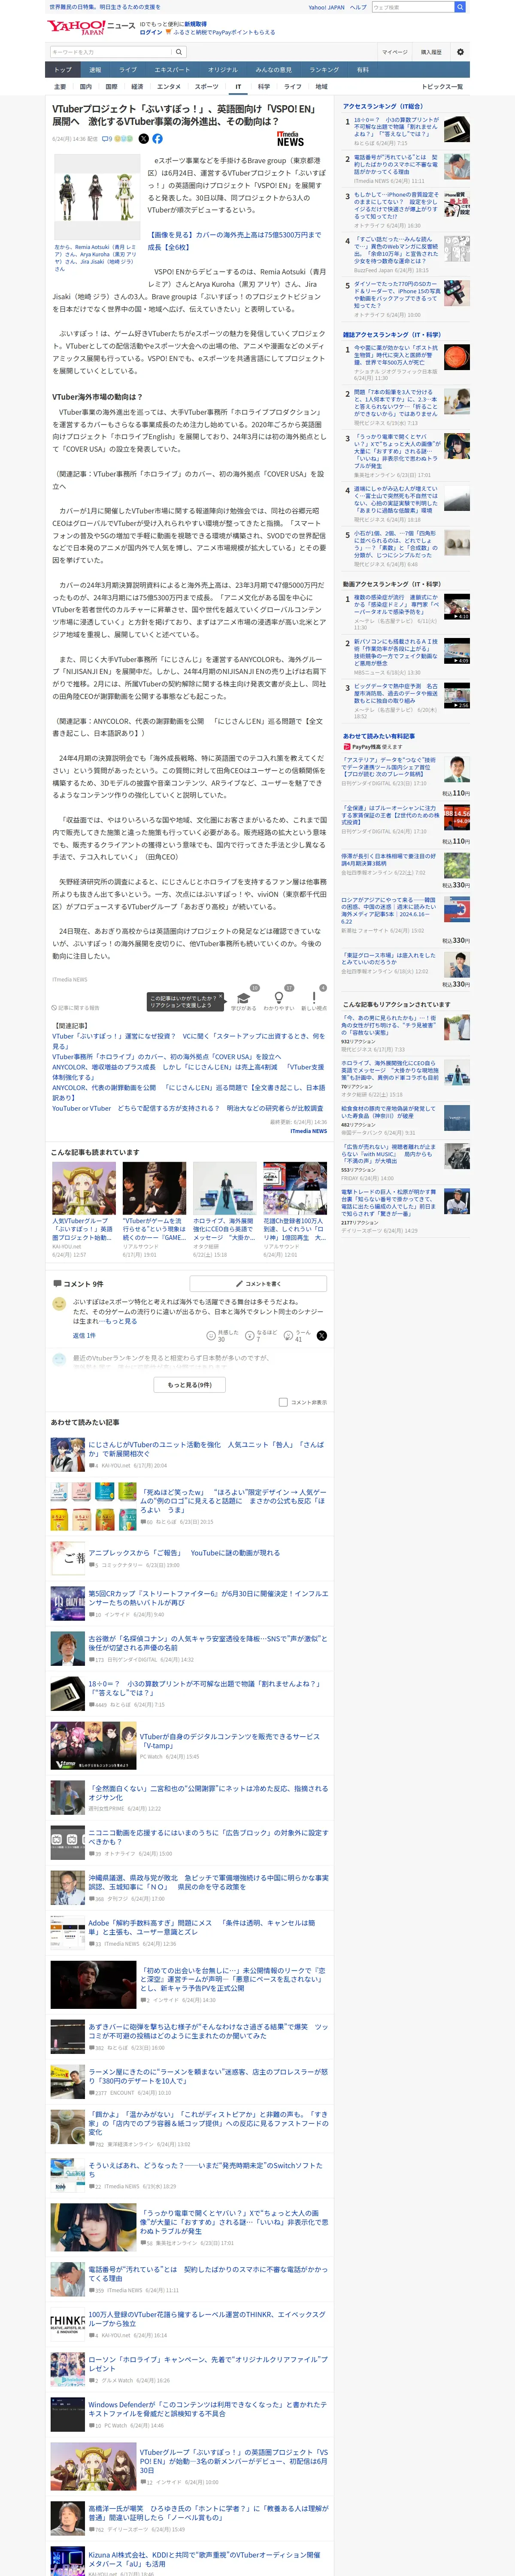Open 購入履歴 button

point(431,52)
